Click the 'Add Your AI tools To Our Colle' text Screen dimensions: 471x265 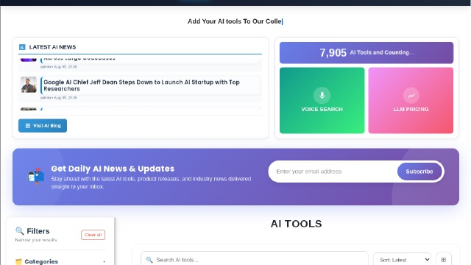point(234,21)
